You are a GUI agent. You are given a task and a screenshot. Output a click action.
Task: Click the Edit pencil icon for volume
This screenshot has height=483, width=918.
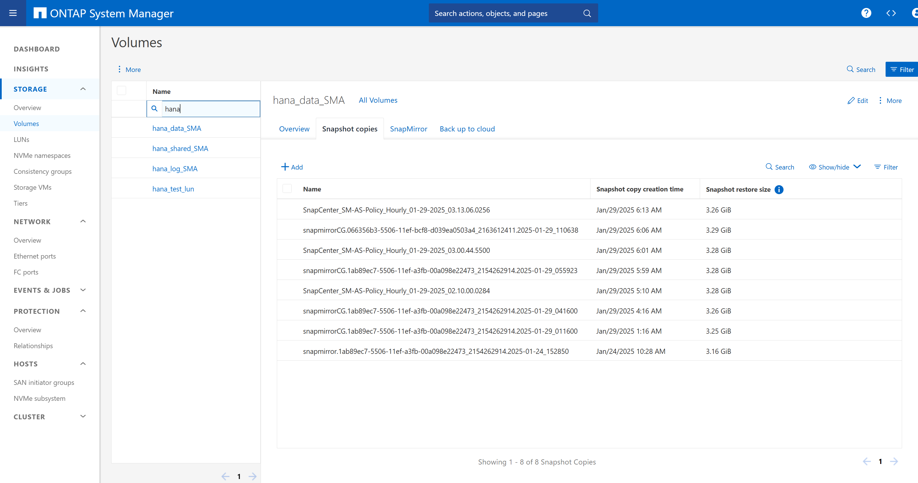point(851,101)
